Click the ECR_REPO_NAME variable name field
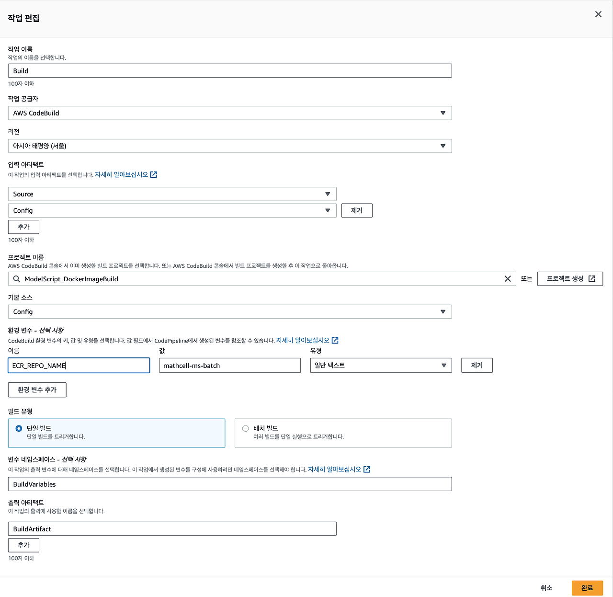 coord(79,366)
